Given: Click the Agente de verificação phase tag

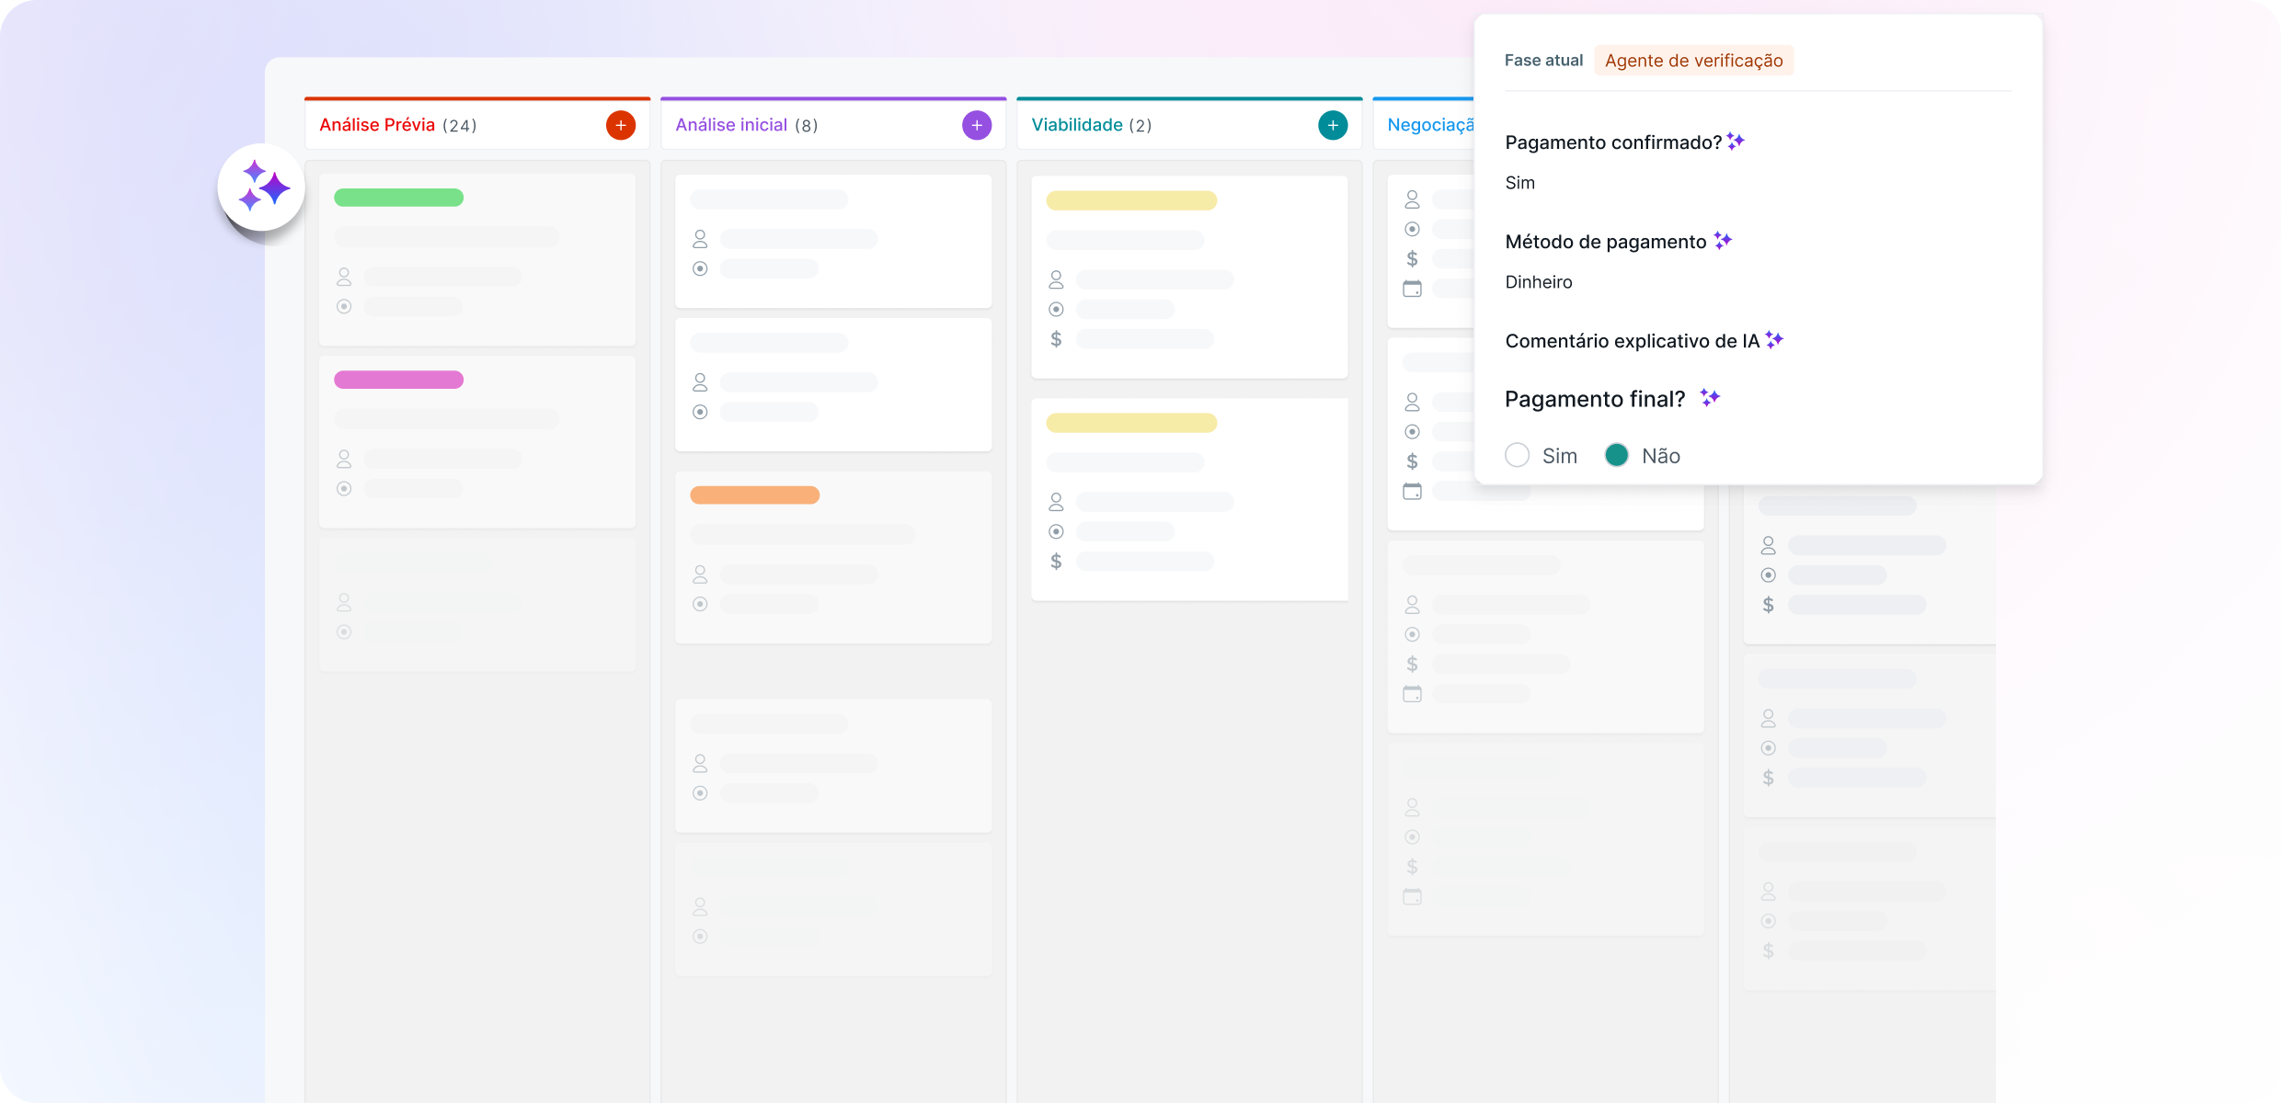Looking at the screenshot, I should pyautogui.click(x=1693, y=61).
